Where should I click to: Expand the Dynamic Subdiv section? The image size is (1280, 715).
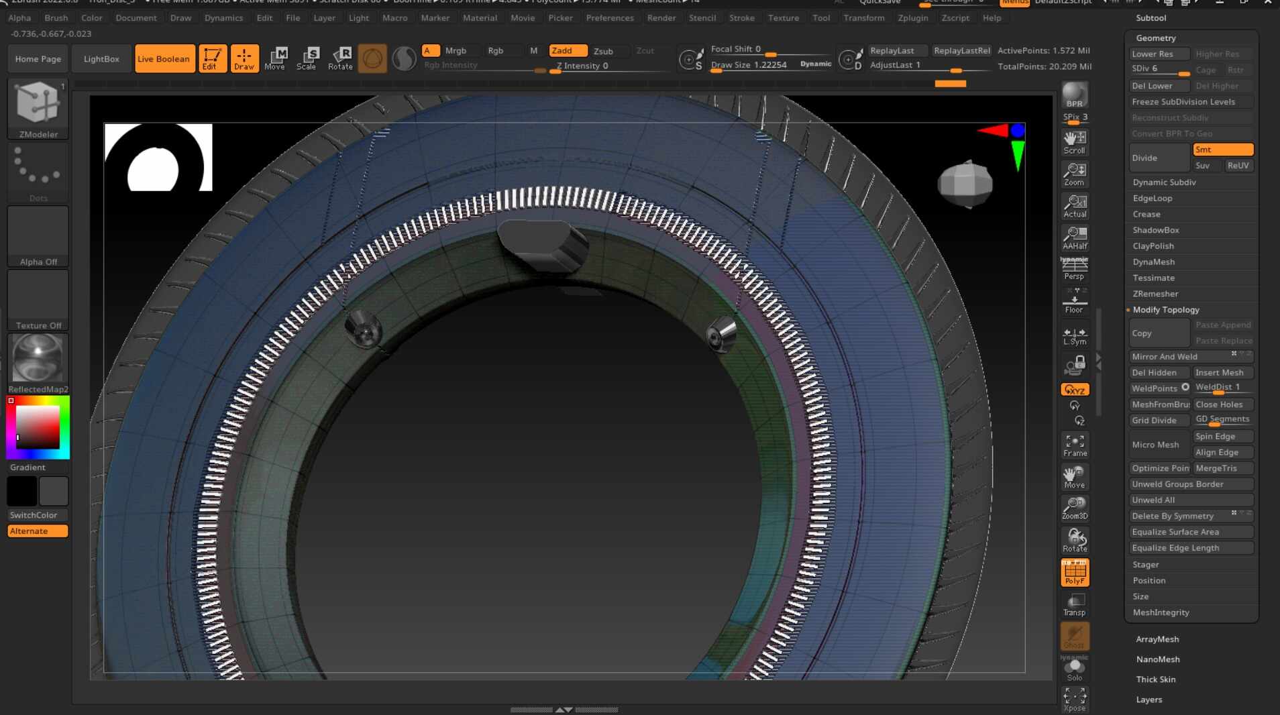point(1164,182)
